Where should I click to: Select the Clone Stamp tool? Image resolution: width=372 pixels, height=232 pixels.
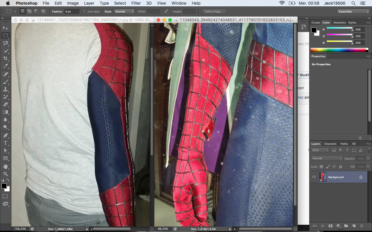[6, 89]
